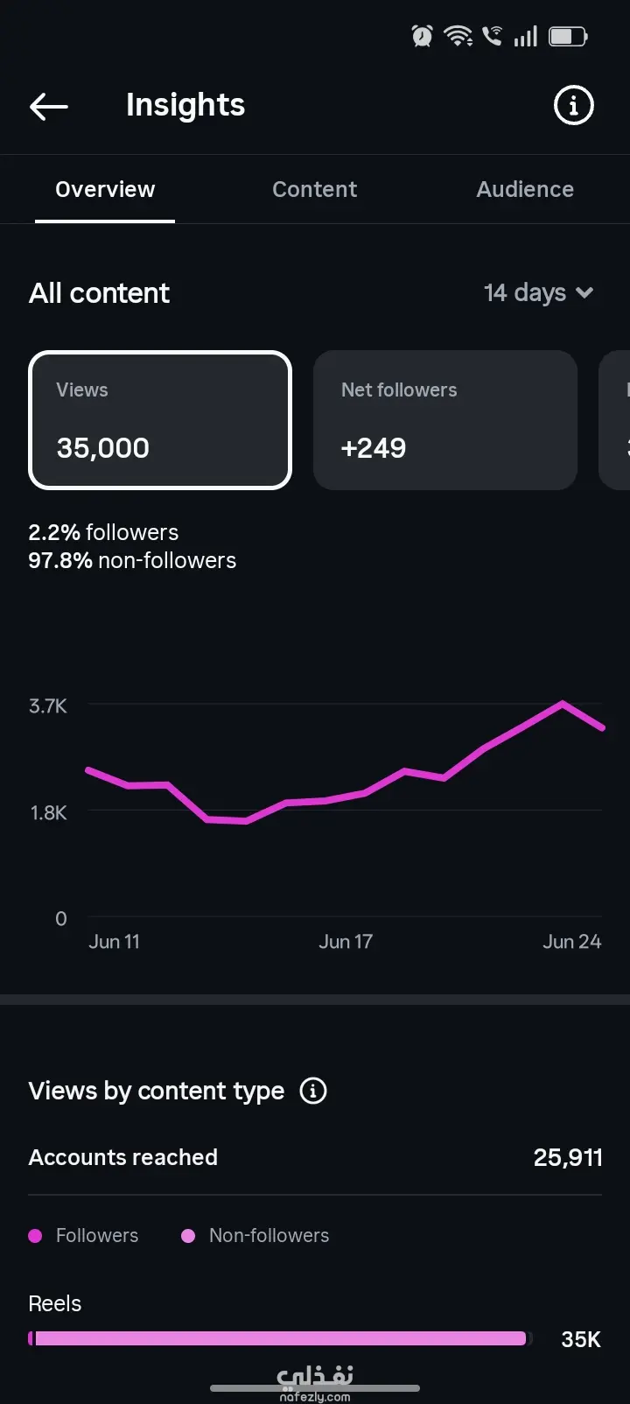
Task: Tap the Jun 17 chart date label
Action: pyautogui.click(x=346, y=942)
